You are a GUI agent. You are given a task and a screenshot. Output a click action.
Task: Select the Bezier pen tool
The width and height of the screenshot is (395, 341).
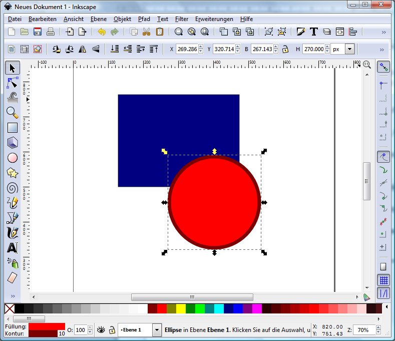pyautogui.click(x=13, y=218)
